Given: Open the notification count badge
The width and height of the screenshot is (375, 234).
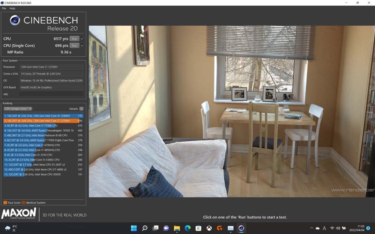Looking at the screenshot, I should 368,228.
